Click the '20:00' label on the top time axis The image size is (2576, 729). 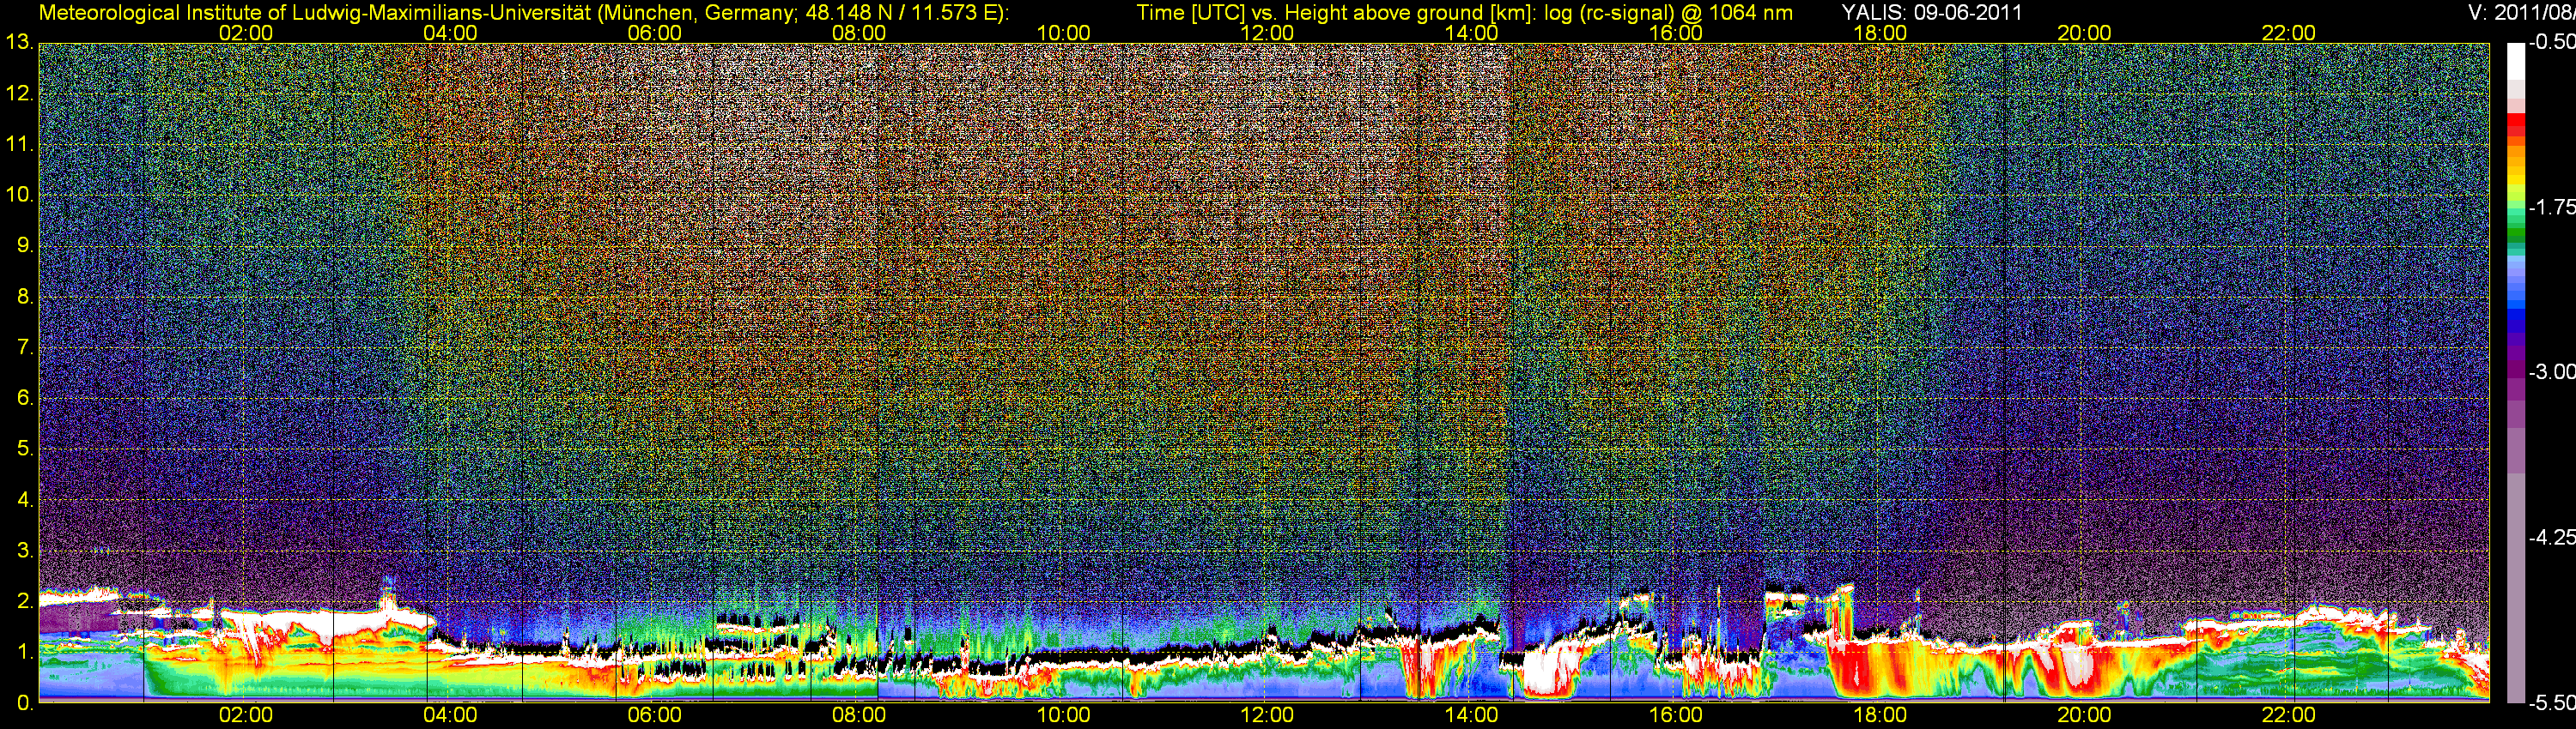point(2084,33)
